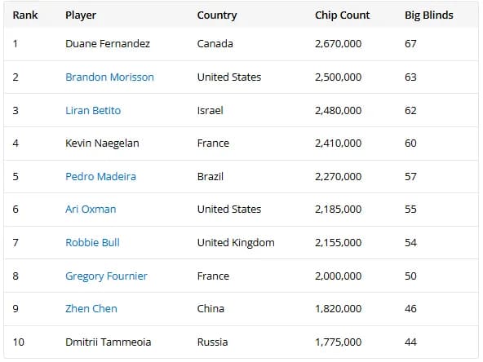Viewport: 483px width, 362px height.
Task: Click Pedro Madeira player link
Action: 100,176
